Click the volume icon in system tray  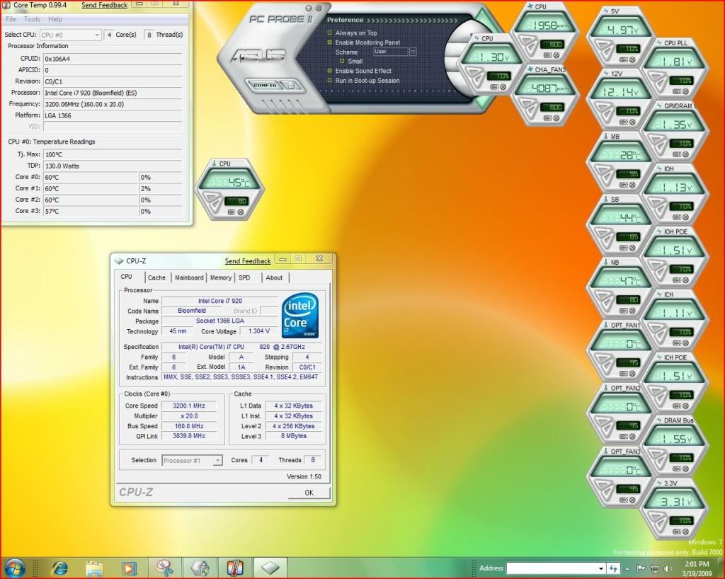coord(667,568)
